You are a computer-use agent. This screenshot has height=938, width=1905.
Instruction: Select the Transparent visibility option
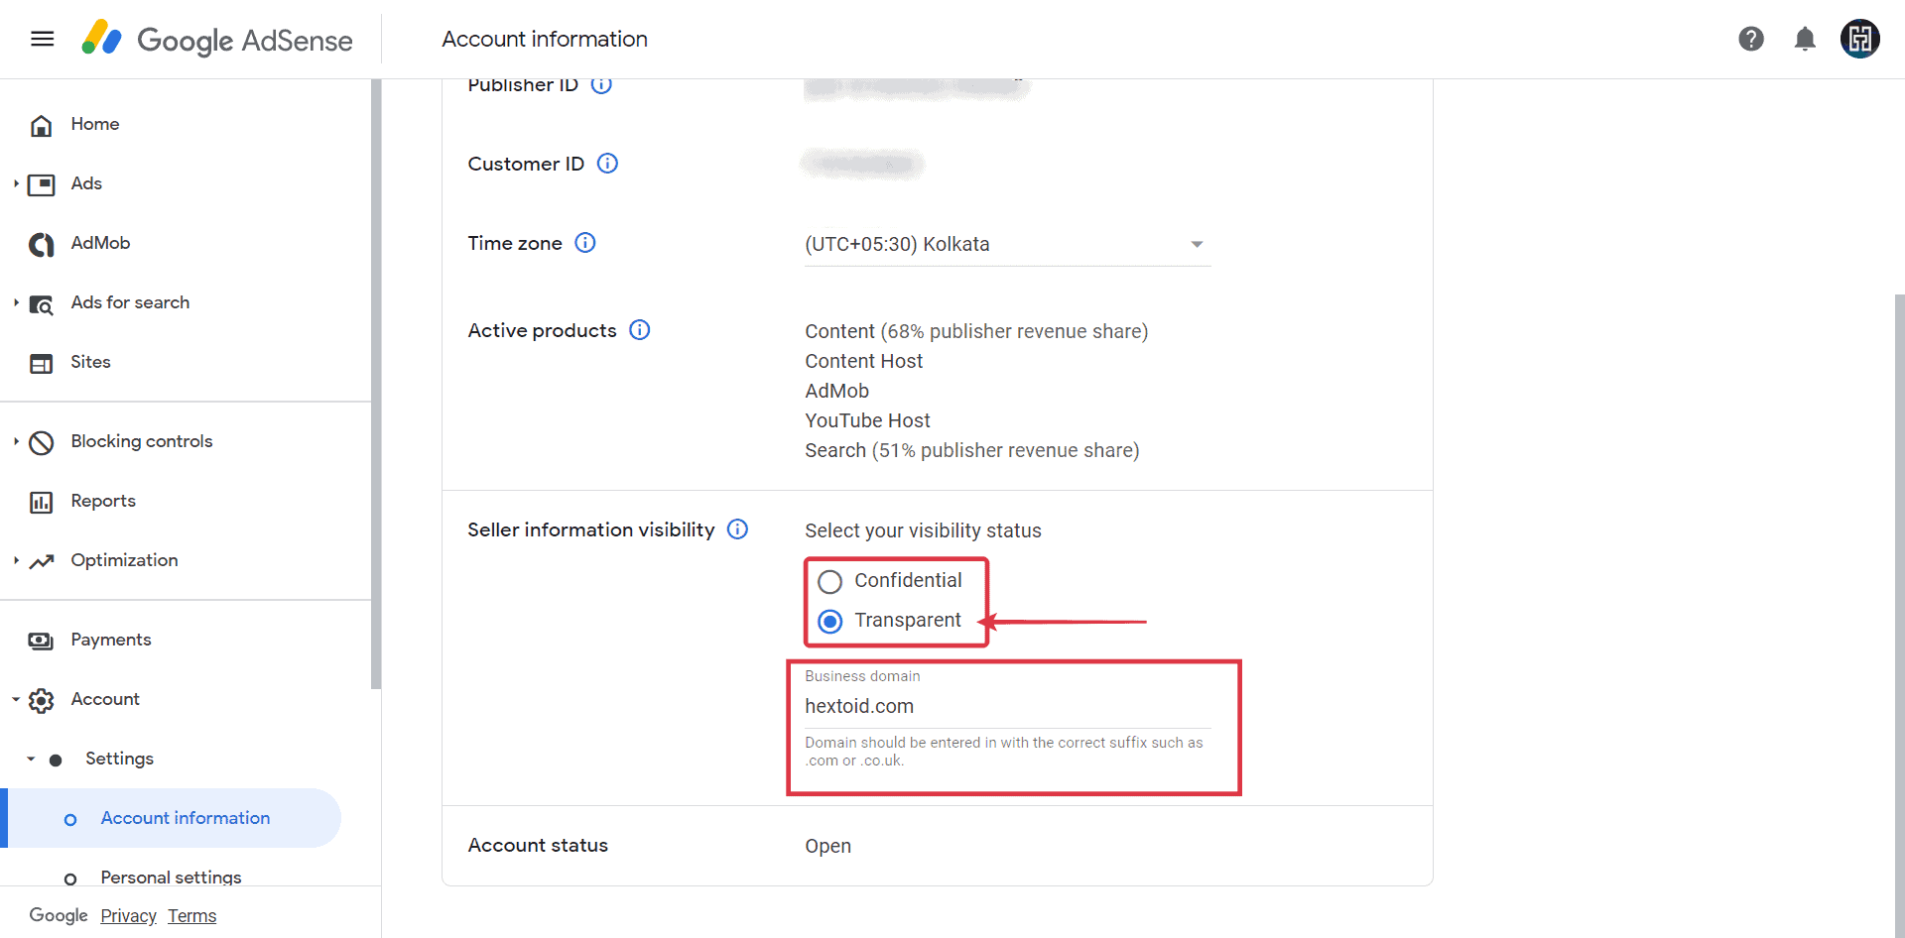tap(830, 621)
